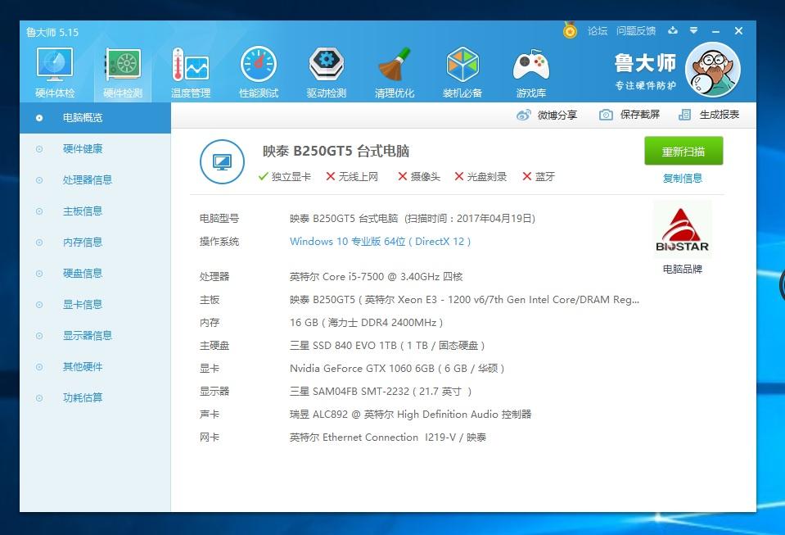Click the 鲁大师 mascot avatar
This screenshot has height=535, width=785.
(712, 70)
